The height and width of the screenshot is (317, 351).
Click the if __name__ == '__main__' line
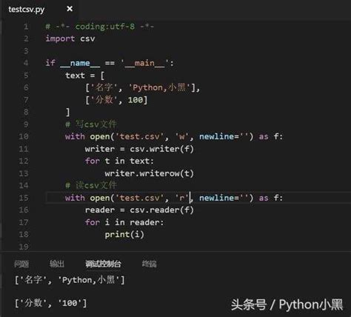(110, 63)
